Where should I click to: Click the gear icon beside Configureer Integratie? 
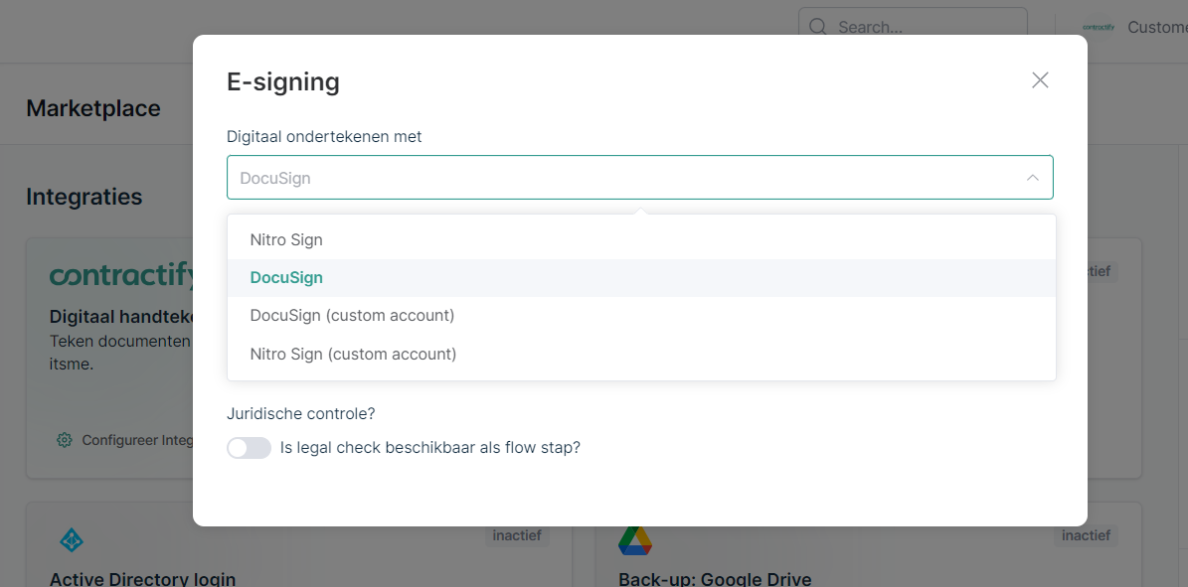click(x=65, y=440)
